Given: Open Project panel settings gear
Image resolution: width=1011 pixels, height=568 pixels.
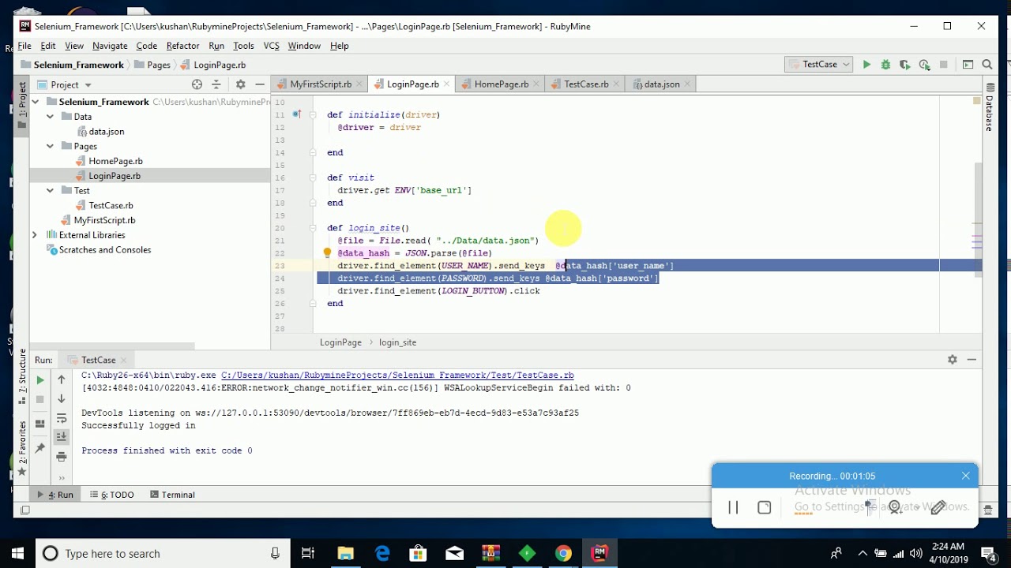Looking at the screenshot, I should pos(240,84).
